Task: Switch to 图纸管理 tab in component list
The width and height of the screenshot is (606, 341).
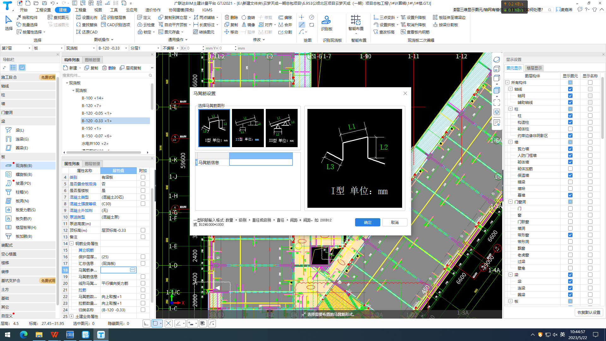Action: point(92,60)
